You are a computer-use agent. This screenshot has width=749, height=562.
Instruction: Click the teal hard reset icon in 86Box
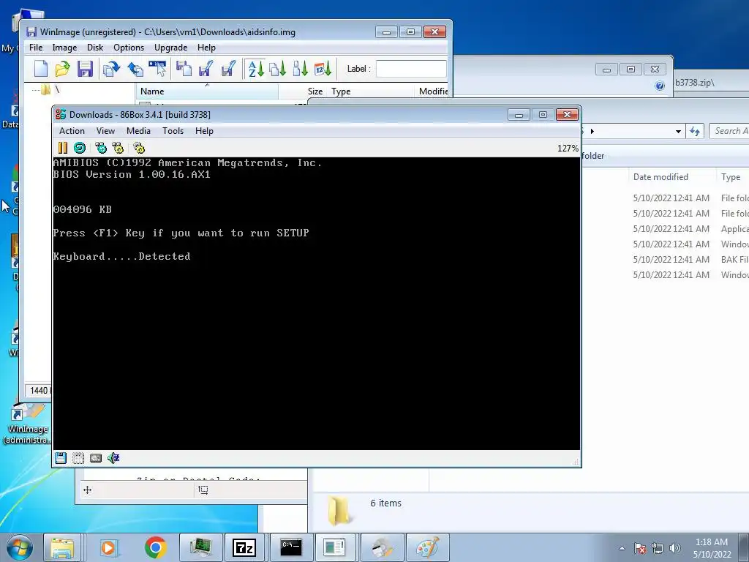80,148
